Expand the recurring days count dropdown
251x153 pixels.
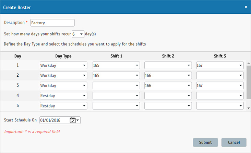(x=78, y=34)
